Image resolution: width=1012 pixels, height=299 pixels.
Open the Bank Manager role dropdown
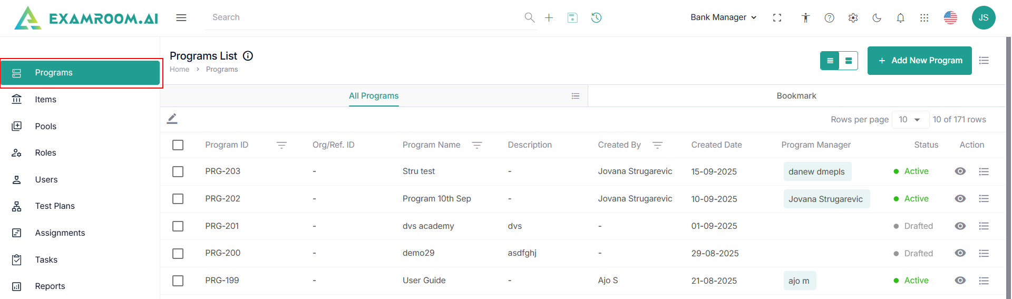pos(723,17)
